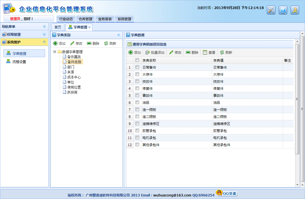Tick the checkbox for 油品 row

click(x=137, y=102)
